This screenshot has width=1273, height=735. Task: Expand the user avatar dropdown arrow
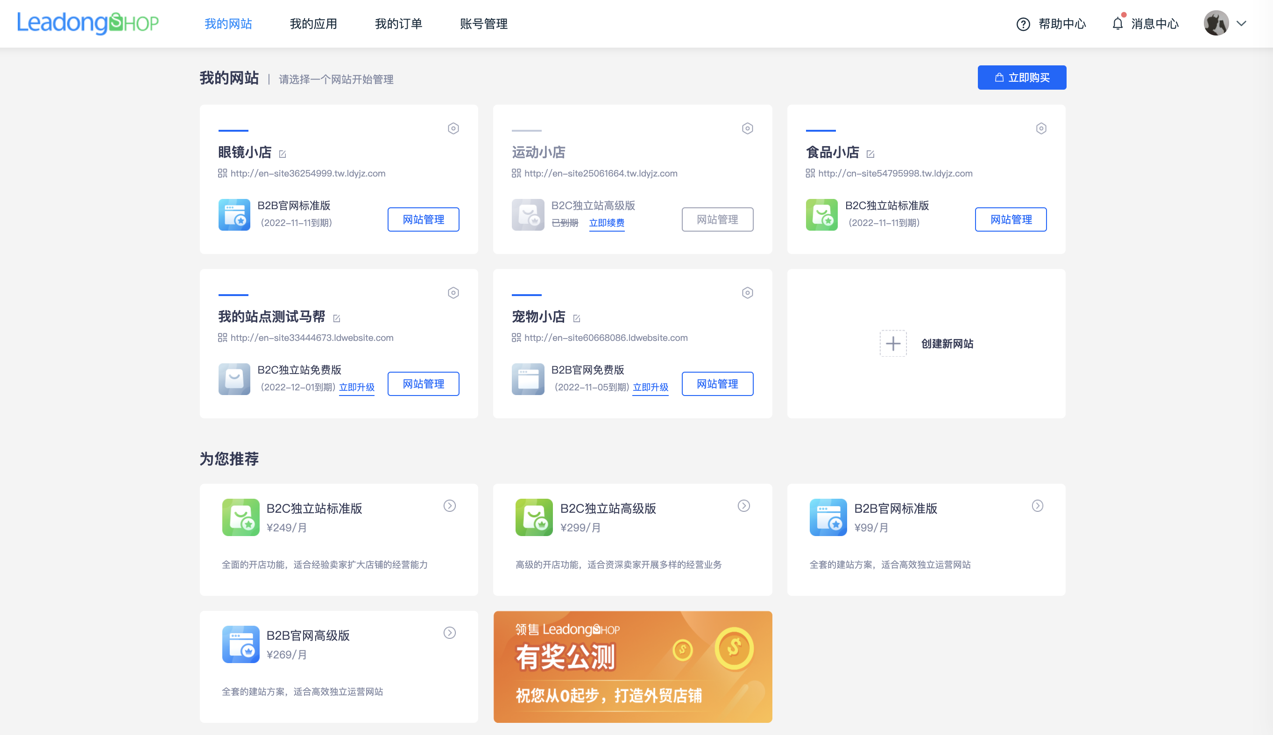pos(1241,23)
